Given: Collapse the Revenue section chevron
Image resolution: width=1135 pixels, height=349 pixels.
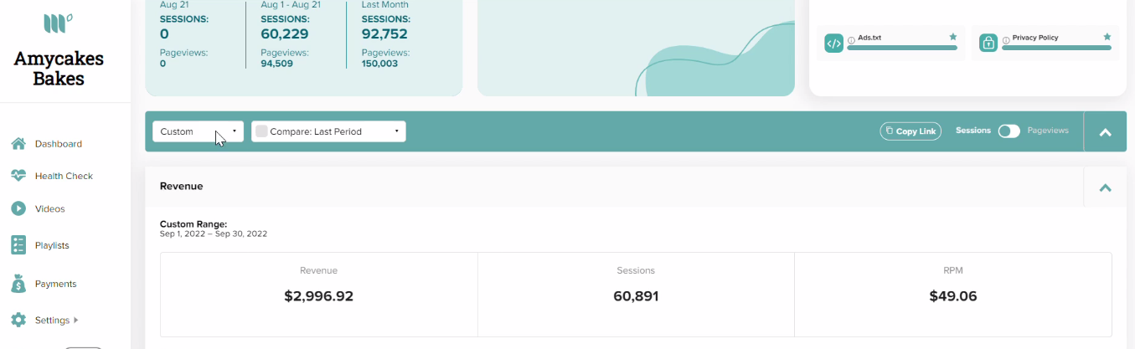Looking at the screenshot, I should (x=1105, y=187).
